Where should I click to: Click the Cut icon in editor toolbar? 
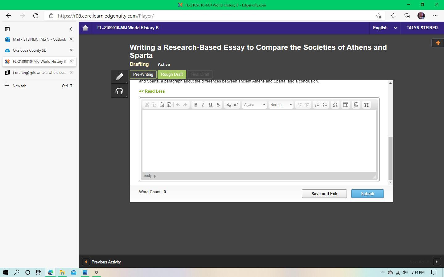tap(147, 105)
